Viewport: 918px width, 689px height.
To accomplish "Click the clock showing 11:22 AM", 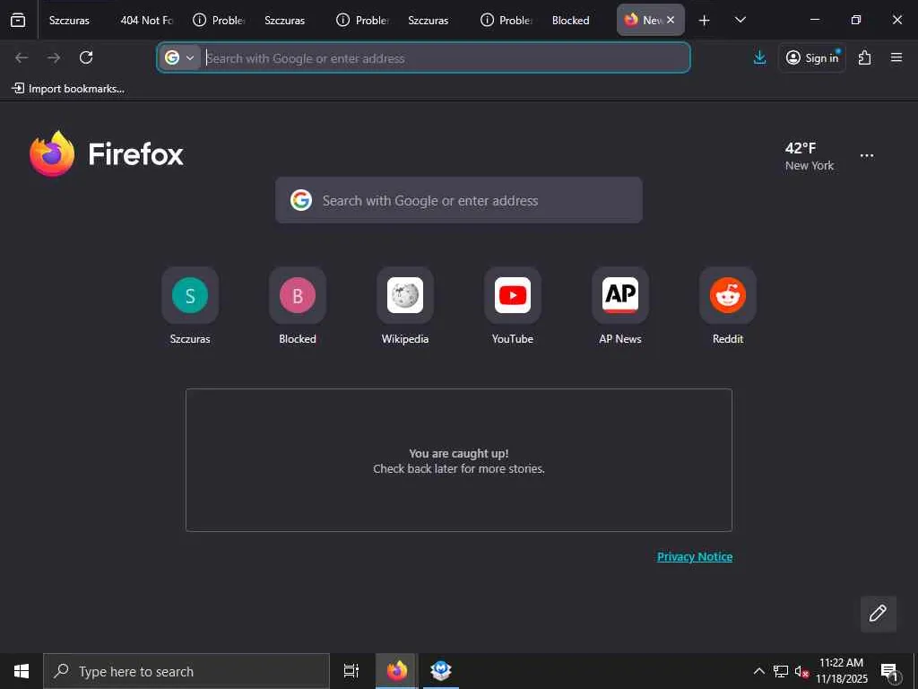I will coord(841,671).
